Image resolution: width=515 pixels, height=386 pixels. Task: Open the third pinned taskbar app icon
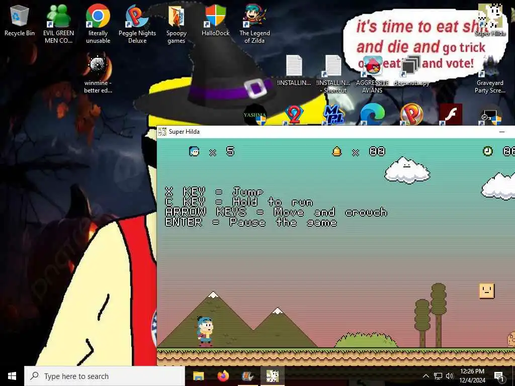click(x=247, y=376)
